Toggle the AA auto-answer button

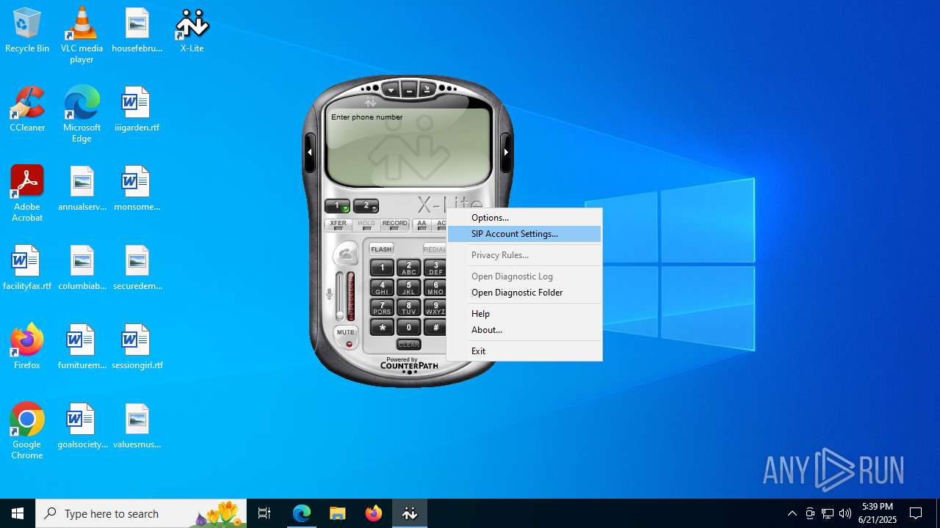(422, 224)
